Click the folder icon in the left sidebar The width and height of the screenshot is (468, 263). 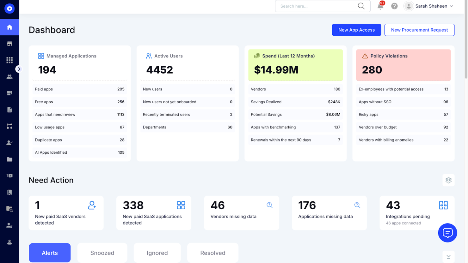9,159
